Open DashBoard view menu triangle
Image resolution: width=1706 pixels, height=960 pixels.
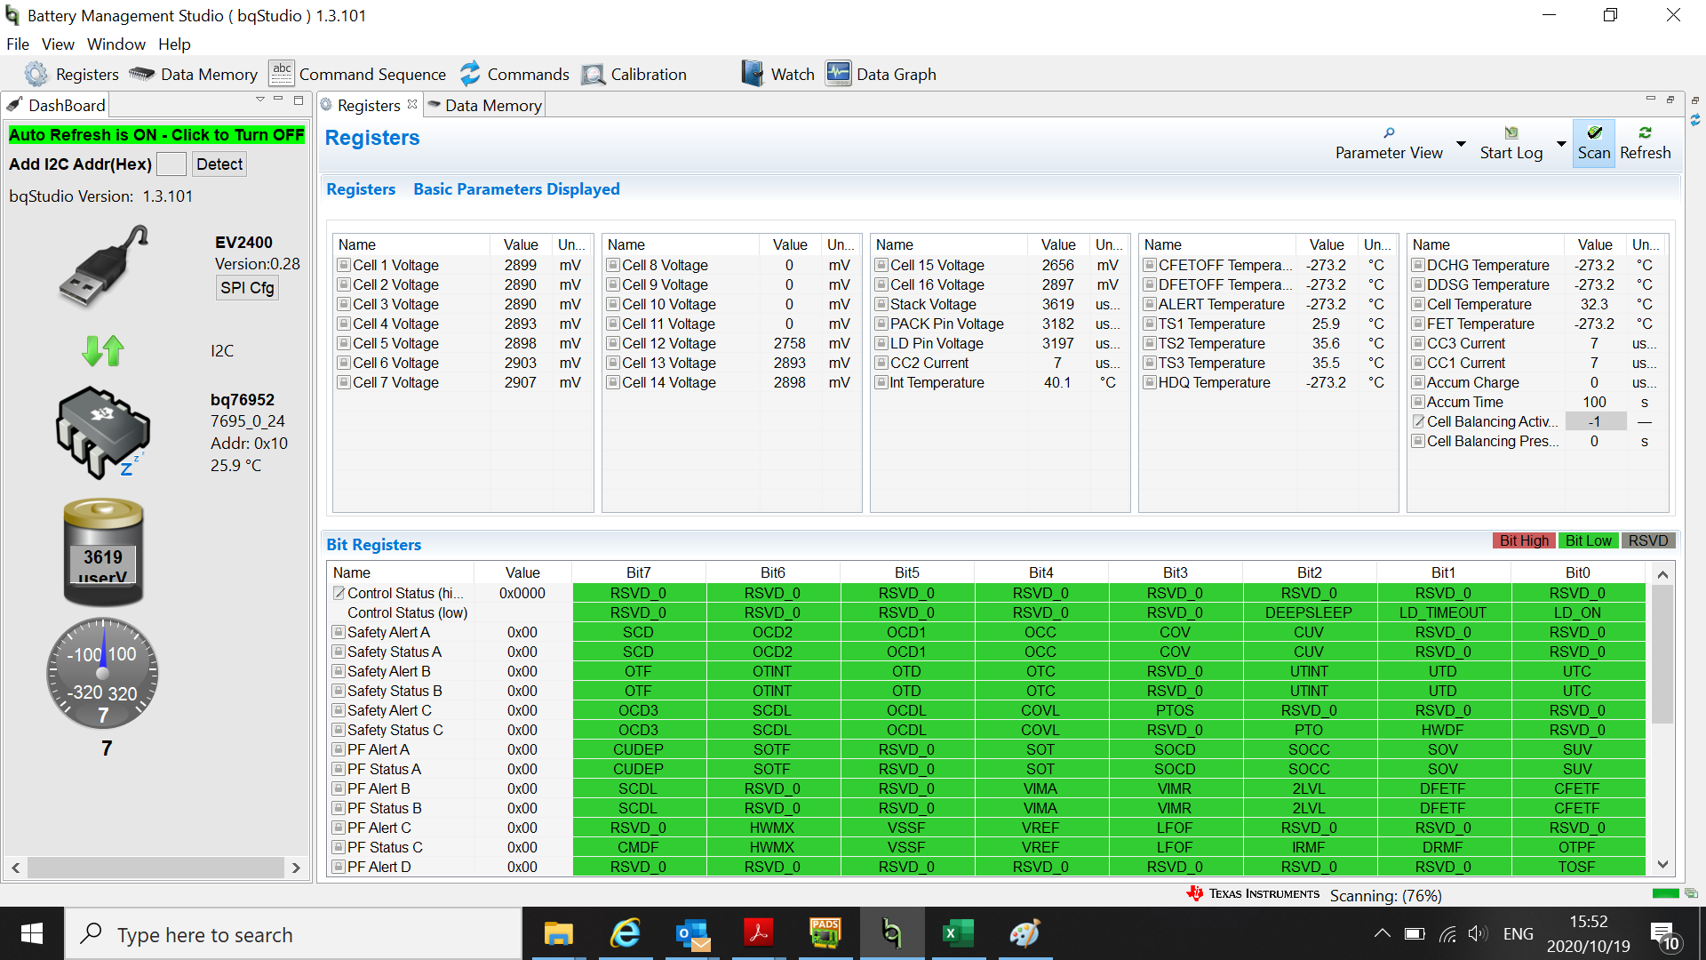[x=259, y=100]
